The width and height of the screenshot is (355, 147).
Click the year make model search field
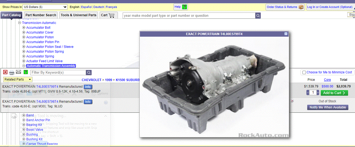point(189,16)
